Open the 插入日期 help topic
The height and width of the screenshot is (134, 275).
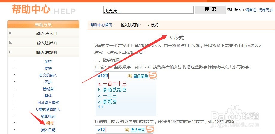point(48,130)
